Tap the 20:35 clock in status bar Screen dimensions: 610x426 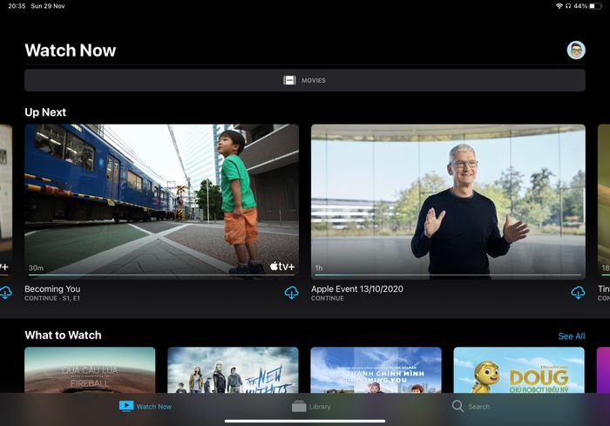17,6
